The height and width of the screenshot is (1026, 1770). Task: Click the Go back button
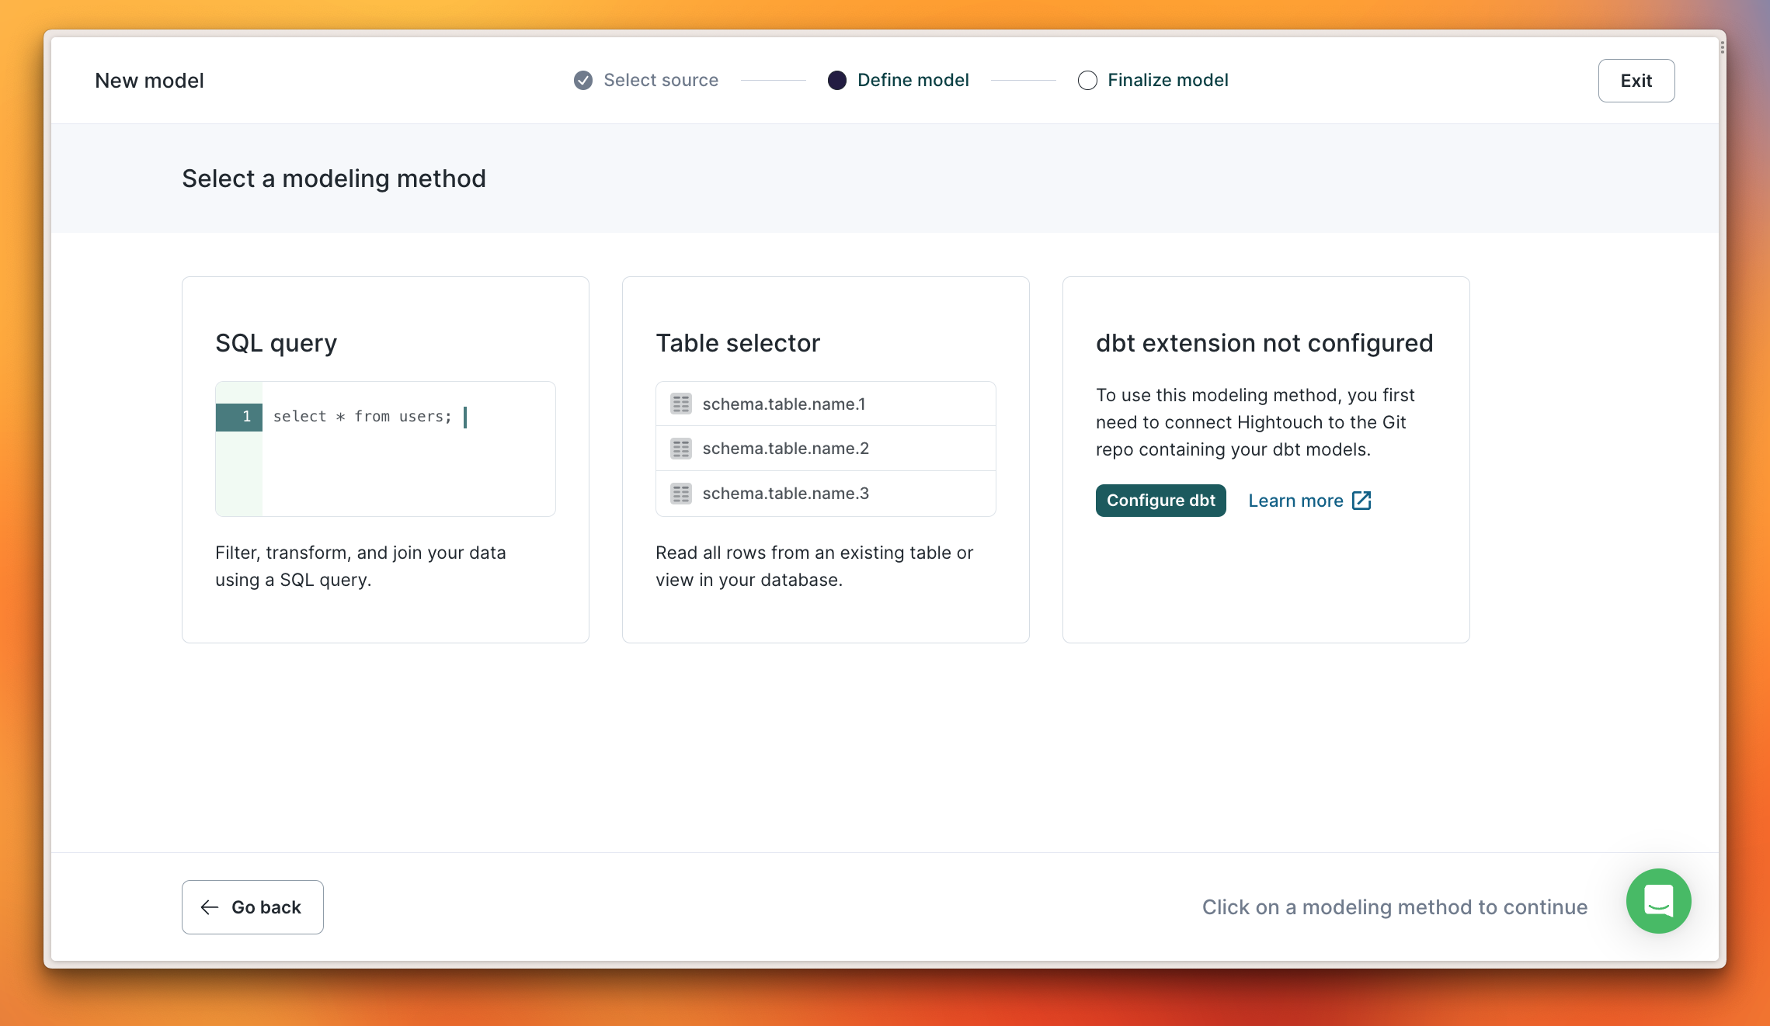(252, 907)
